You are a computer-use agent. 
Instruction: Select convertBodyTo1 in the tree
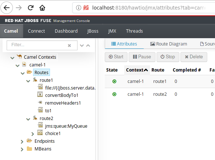[x=62, y=95]
